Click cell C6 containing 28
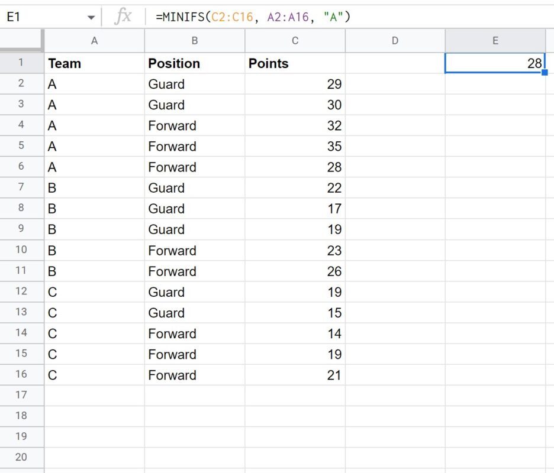The width and height of the screenshot is (554, 473). [x=295, y=167]
